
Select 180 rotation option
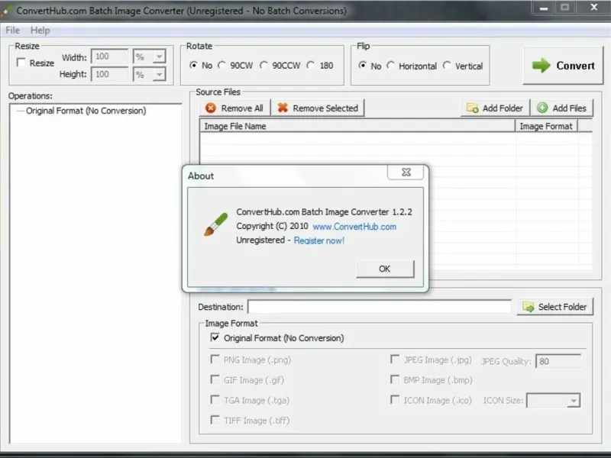point(311,65)
